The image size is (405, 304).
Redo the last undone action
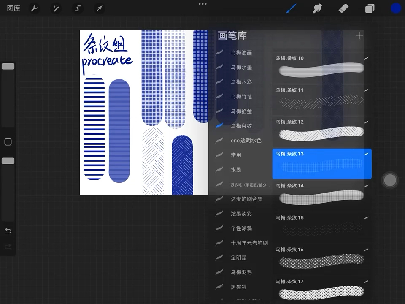[x=8, y=247]
